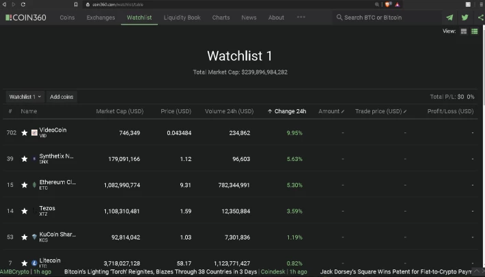Switch to the list view icon
Image resolution: width=485 pixels, height=277 pixels.
click(x=475, y=31)
